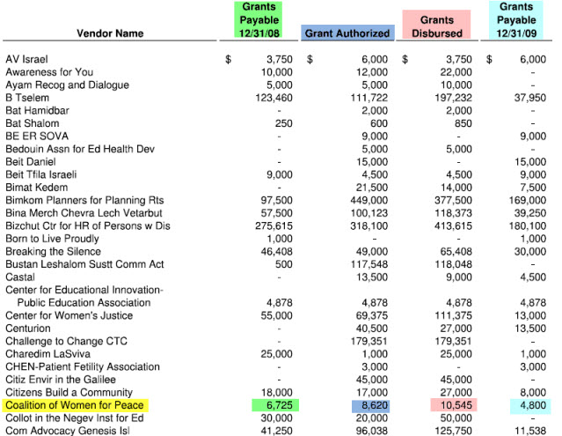Click the 65,408 grants disbursed value
This screenshot has width=562, height=436.
coord(456,252)
